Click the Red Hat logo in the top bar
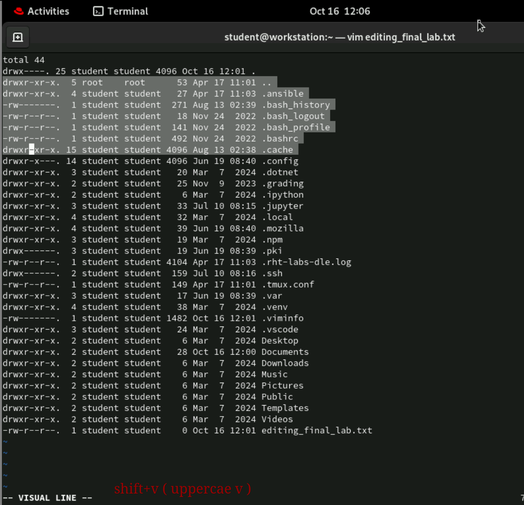 (19, 11)
